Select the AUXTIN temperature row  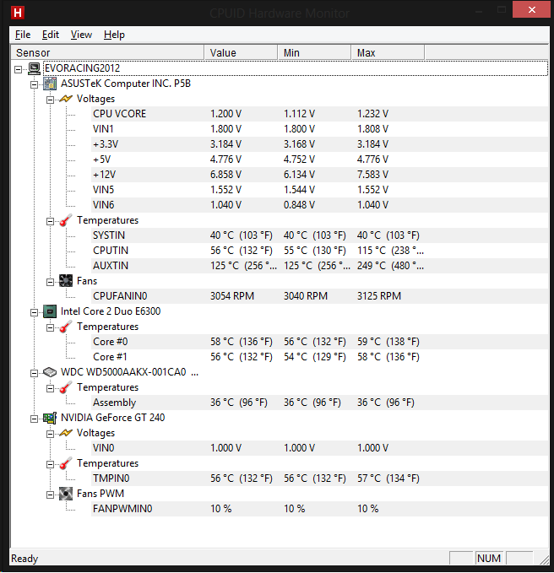319,266
